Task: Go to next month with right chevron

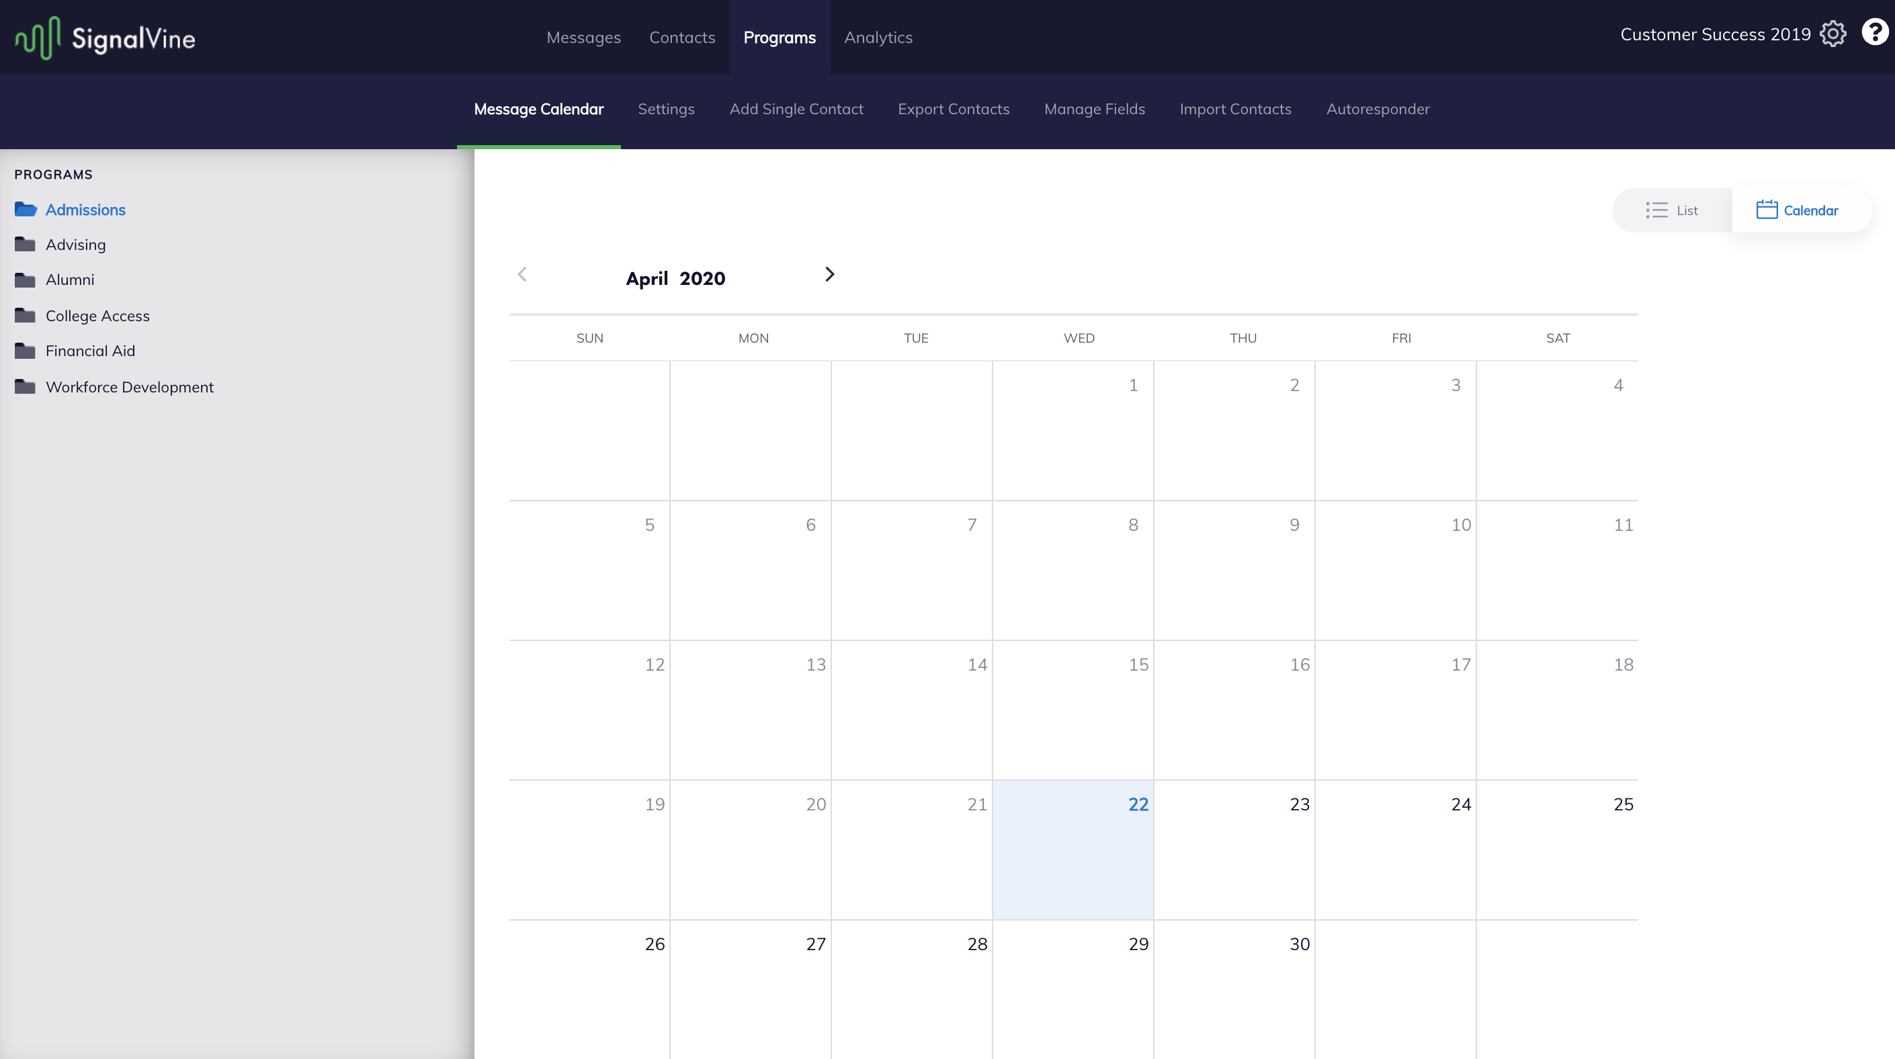Action: coord(830,274)
